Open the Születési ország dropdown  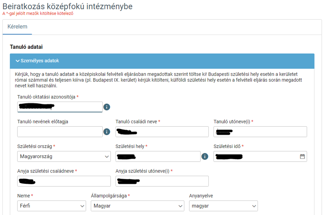pyautogui.click(x=64, y=157)
